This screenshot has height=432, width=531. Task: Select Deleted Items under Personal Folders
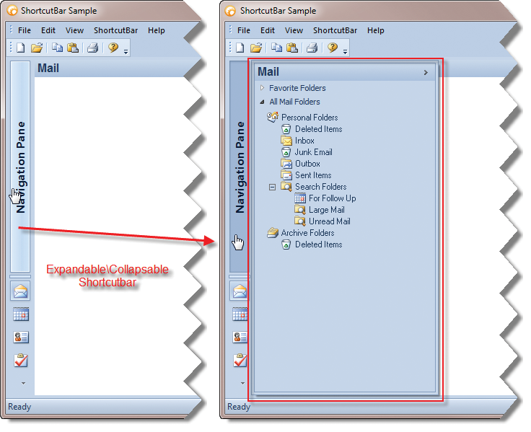pos(318,129)
